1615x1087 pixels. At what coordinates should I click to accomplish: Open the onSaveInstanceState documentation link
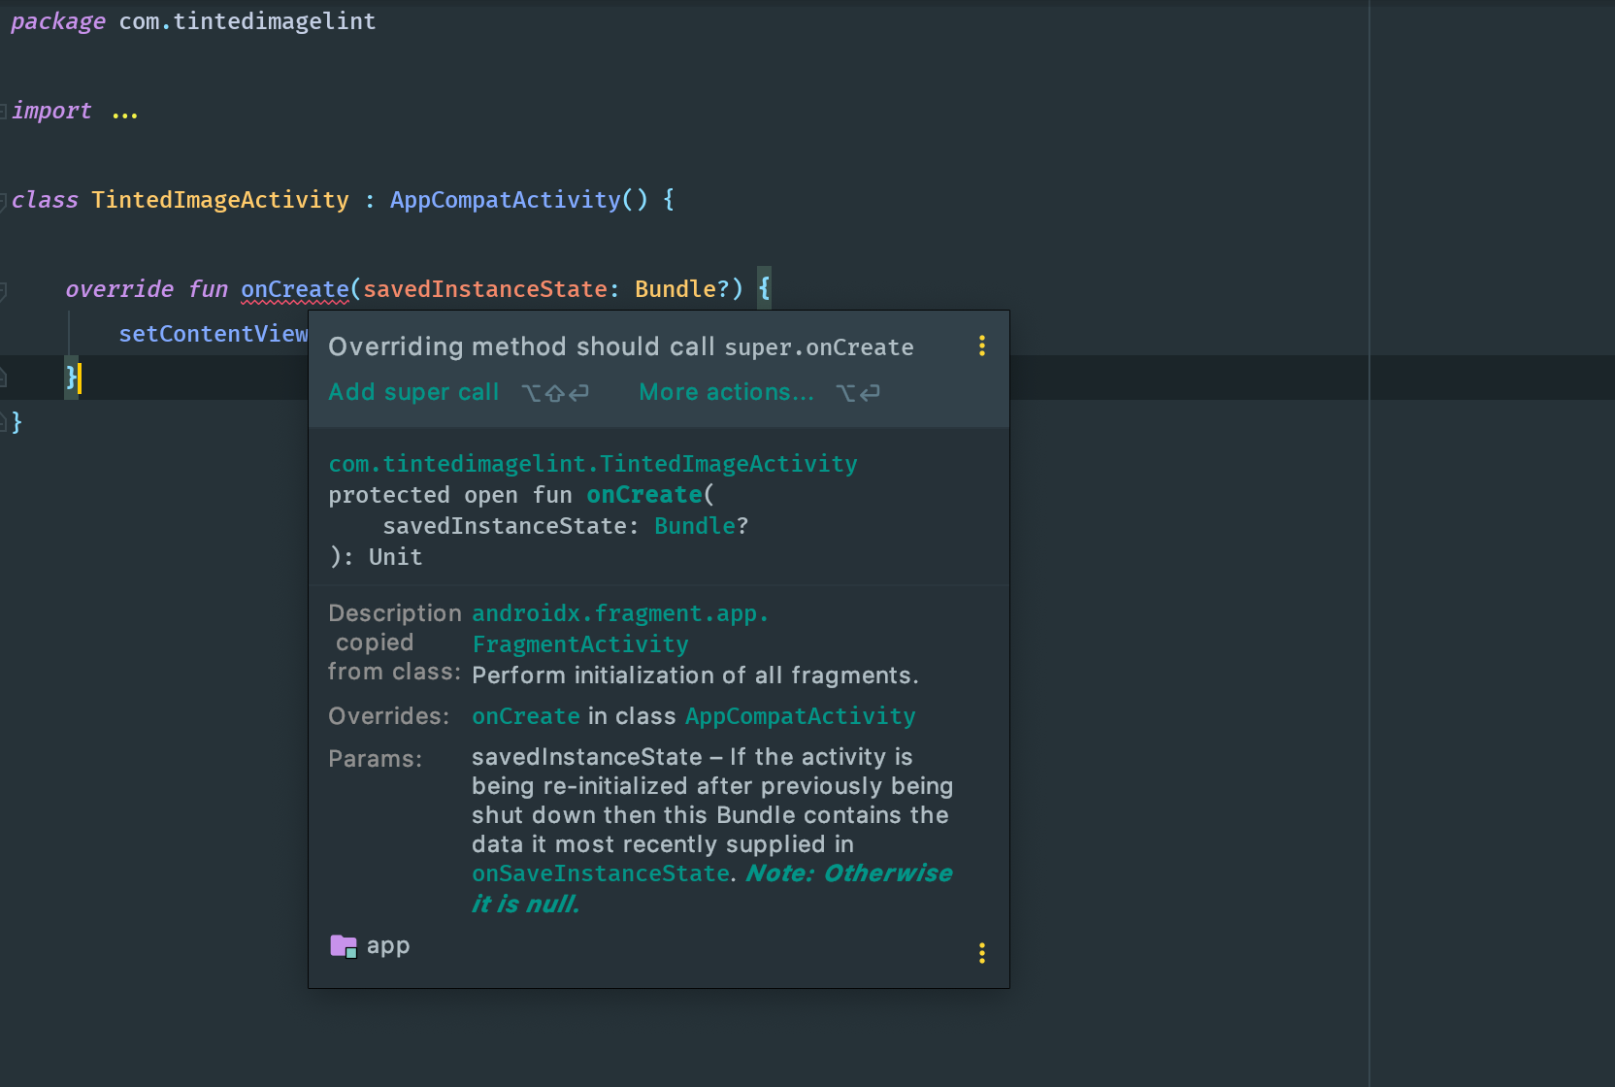(600, 873)
